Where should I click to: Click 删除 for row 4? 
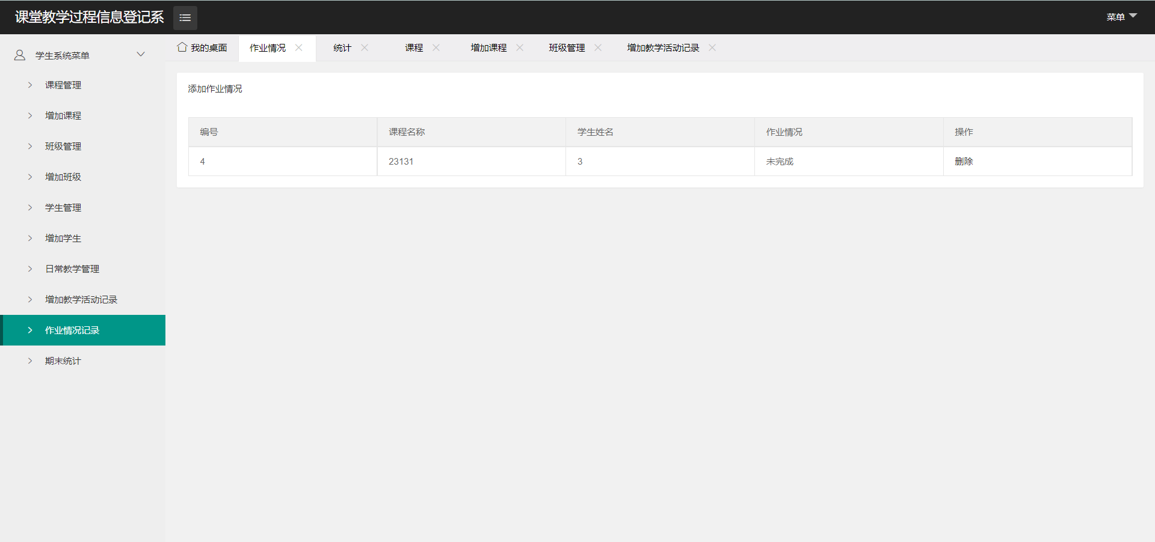(x=964, y=161)
